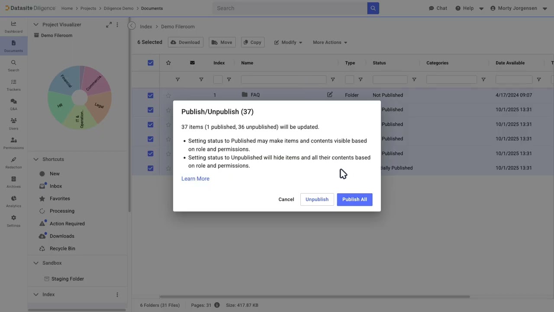Open the Q&A section icon
554x312 pixels.
(13, 104)
